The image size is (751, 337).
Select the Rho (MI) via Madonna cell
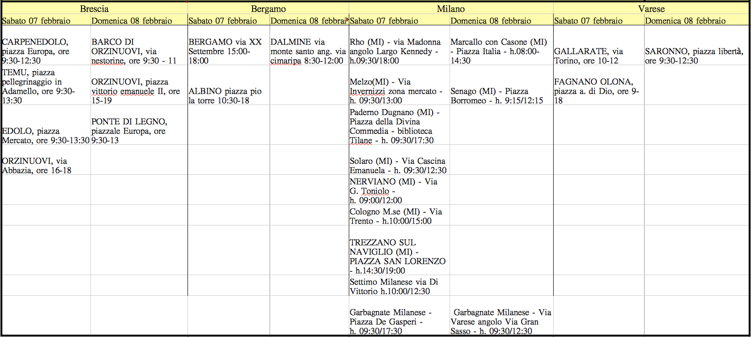399,45
